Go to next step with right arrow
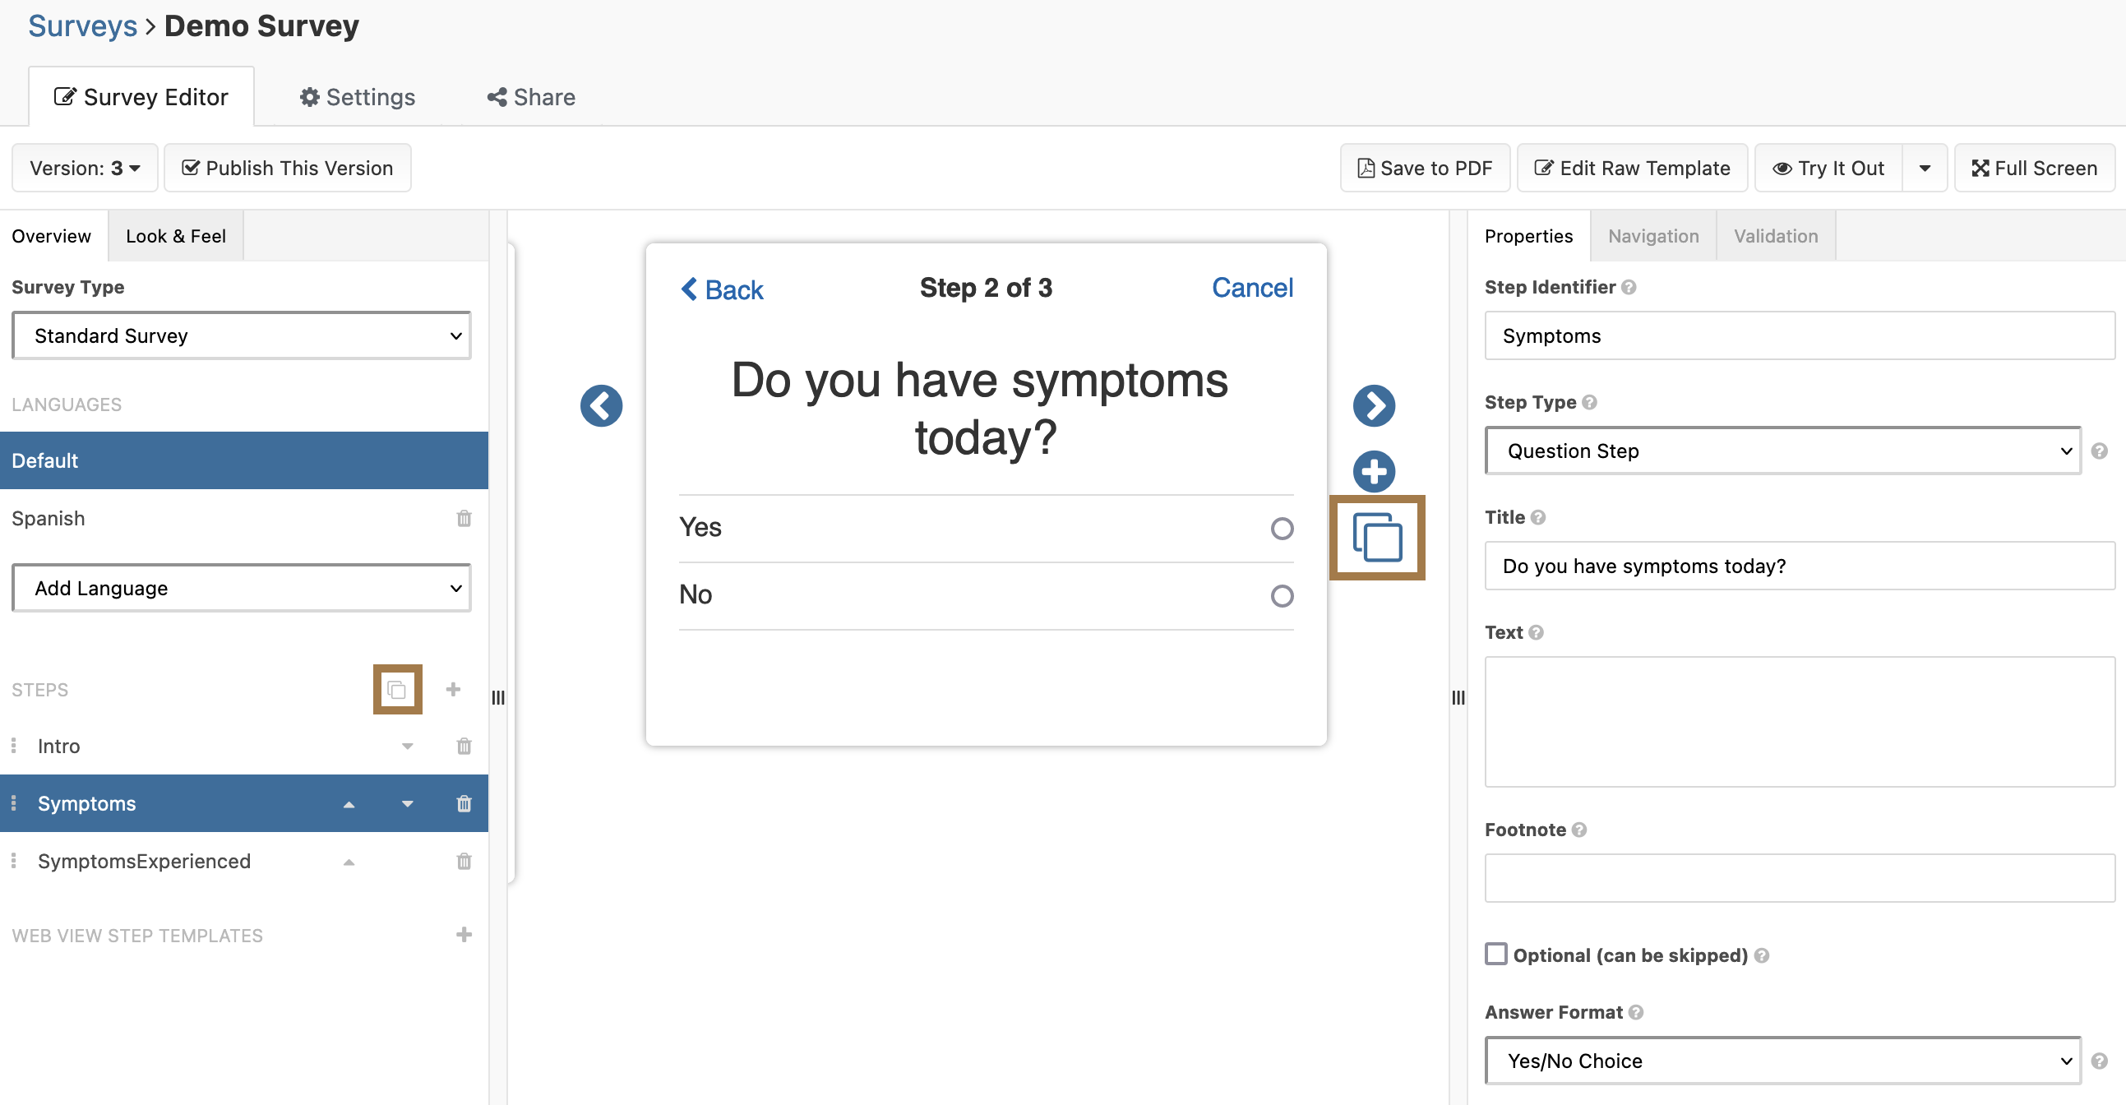The height and width of the screenshot is (1105, 2126). (x=1373, y=405)
